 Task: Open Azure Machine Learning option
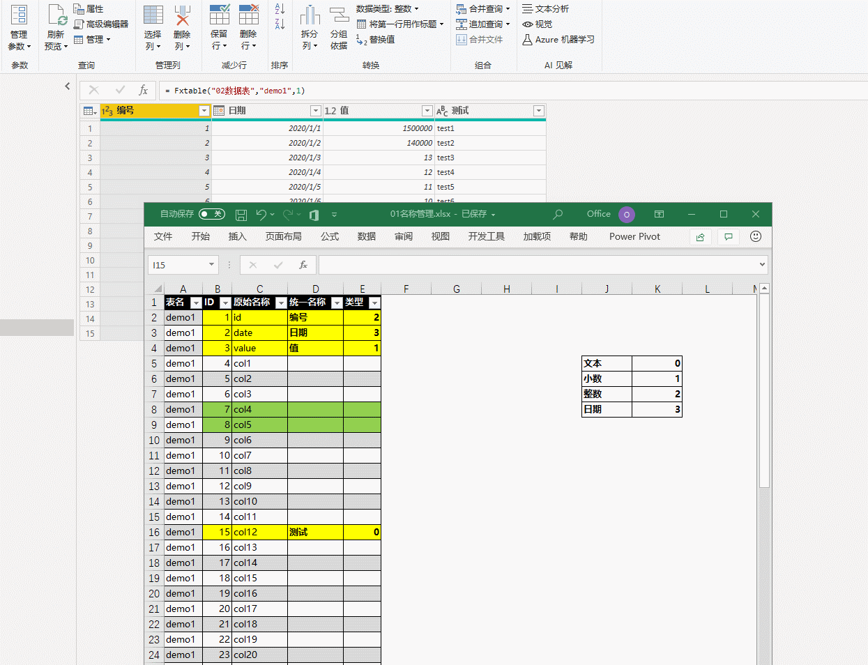(x=558, y=40)
